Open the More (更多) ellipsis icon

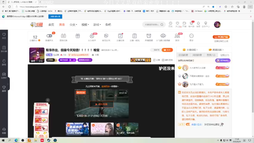point(191,36)
